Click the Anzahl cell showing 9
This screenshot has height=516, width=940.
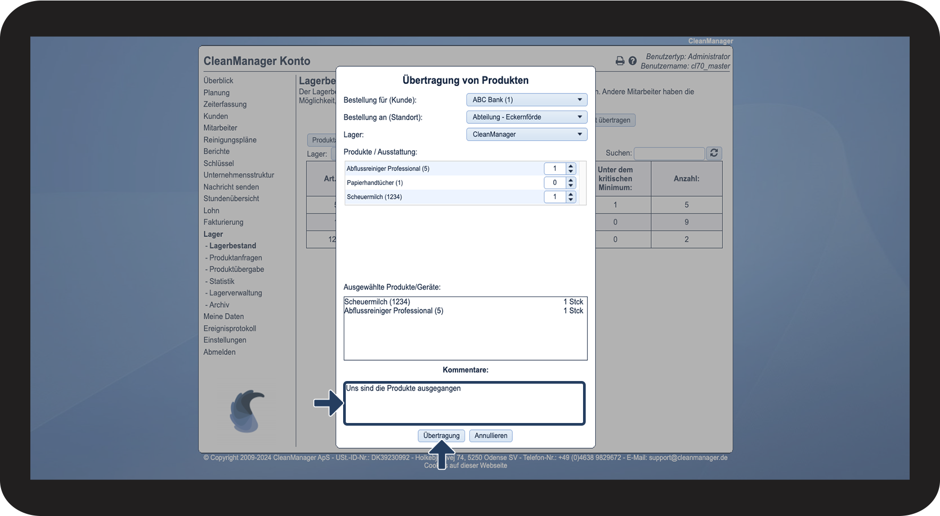687,222
